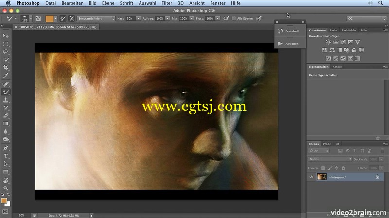Hide the Hintergrund layer with the eye
389x218 pixels.
pos(311,177)
